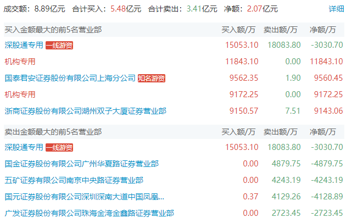Open the 机构专用 row with 9172.25
Screen dimensions: 346x223
pyautogui.click(x=20, y=94)
